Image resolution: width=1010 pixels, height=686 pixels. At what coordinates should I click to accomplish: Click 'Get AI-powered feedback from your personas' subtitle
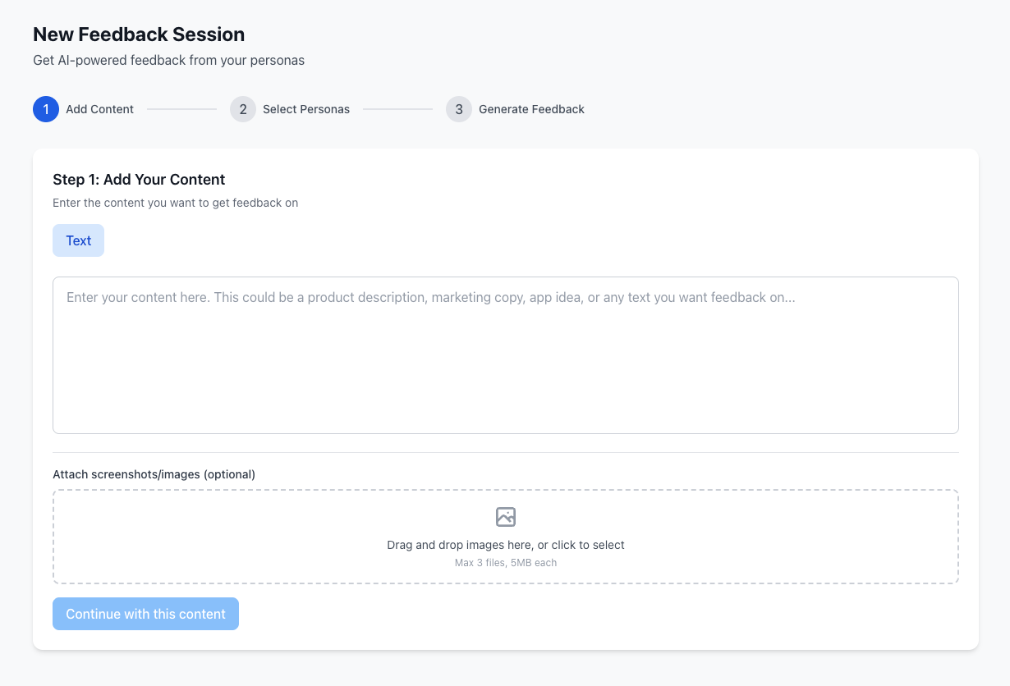point(168,60)
